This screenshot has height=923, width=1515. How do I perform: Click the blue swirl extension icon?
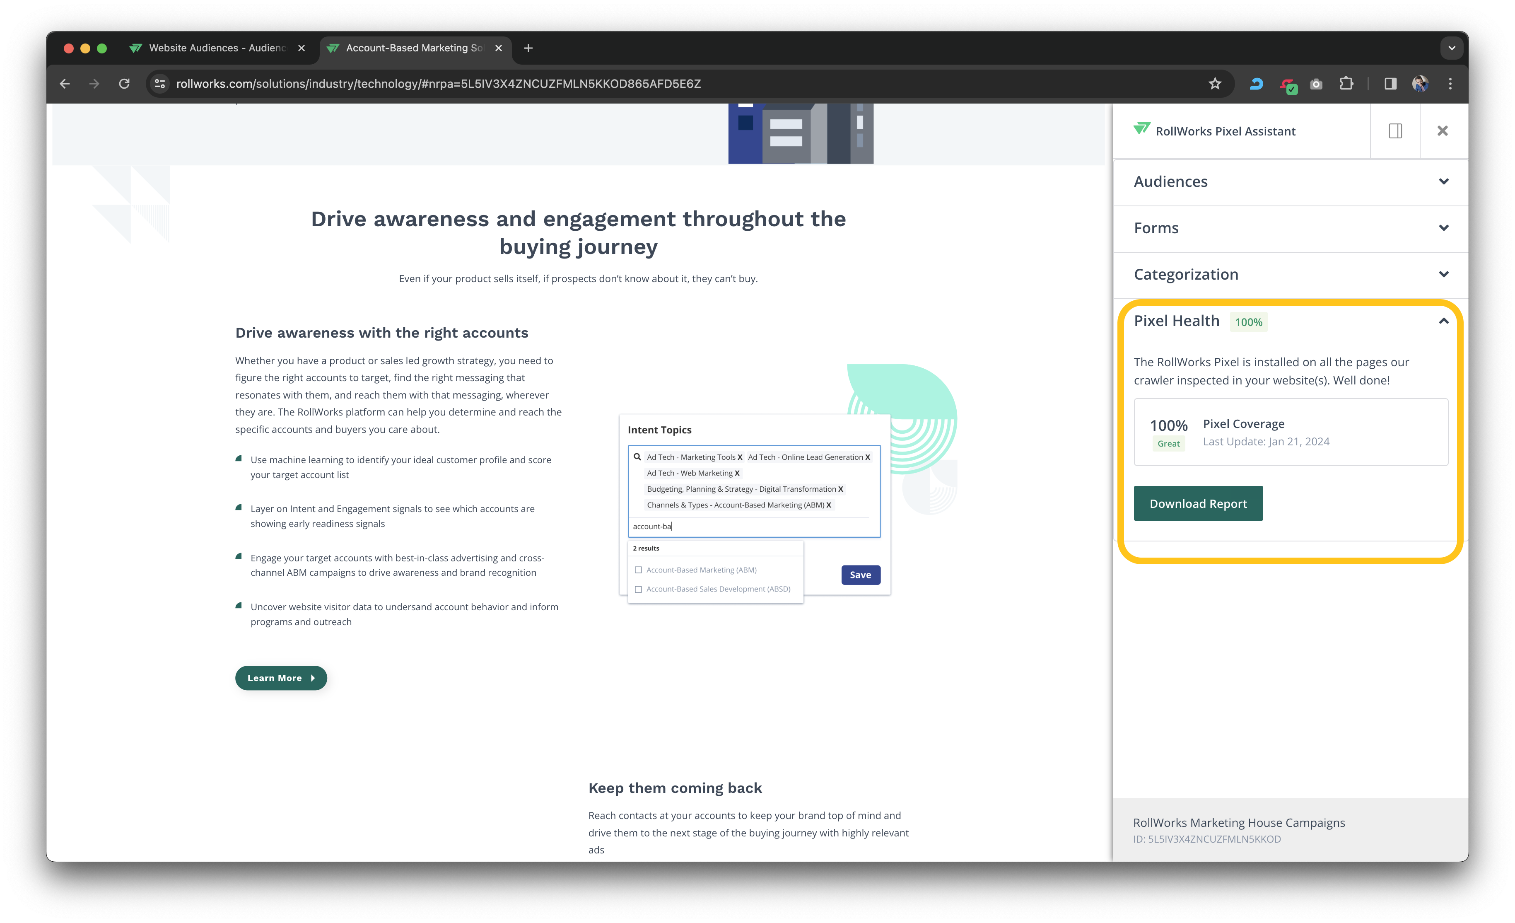(x=1256, y=84)
